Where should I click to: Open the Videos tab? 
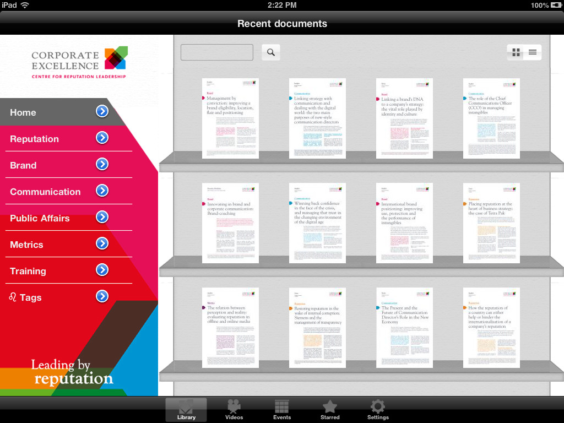(x=234, y=410)
